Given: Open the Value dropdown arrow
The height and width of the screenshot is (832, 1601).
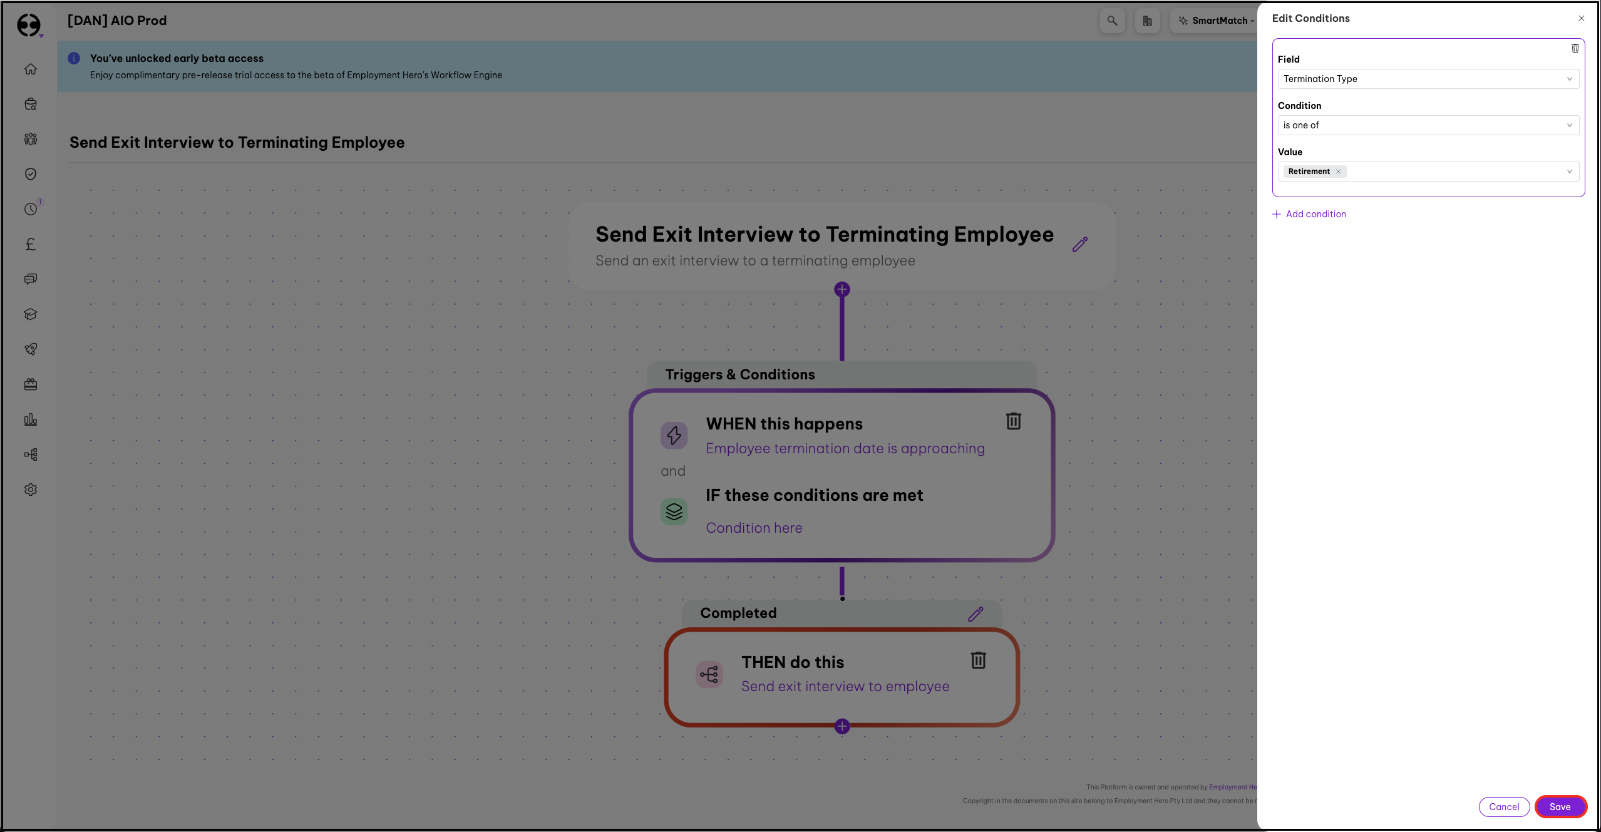Looking at the screenshot, I should [x=1569, y=172].
